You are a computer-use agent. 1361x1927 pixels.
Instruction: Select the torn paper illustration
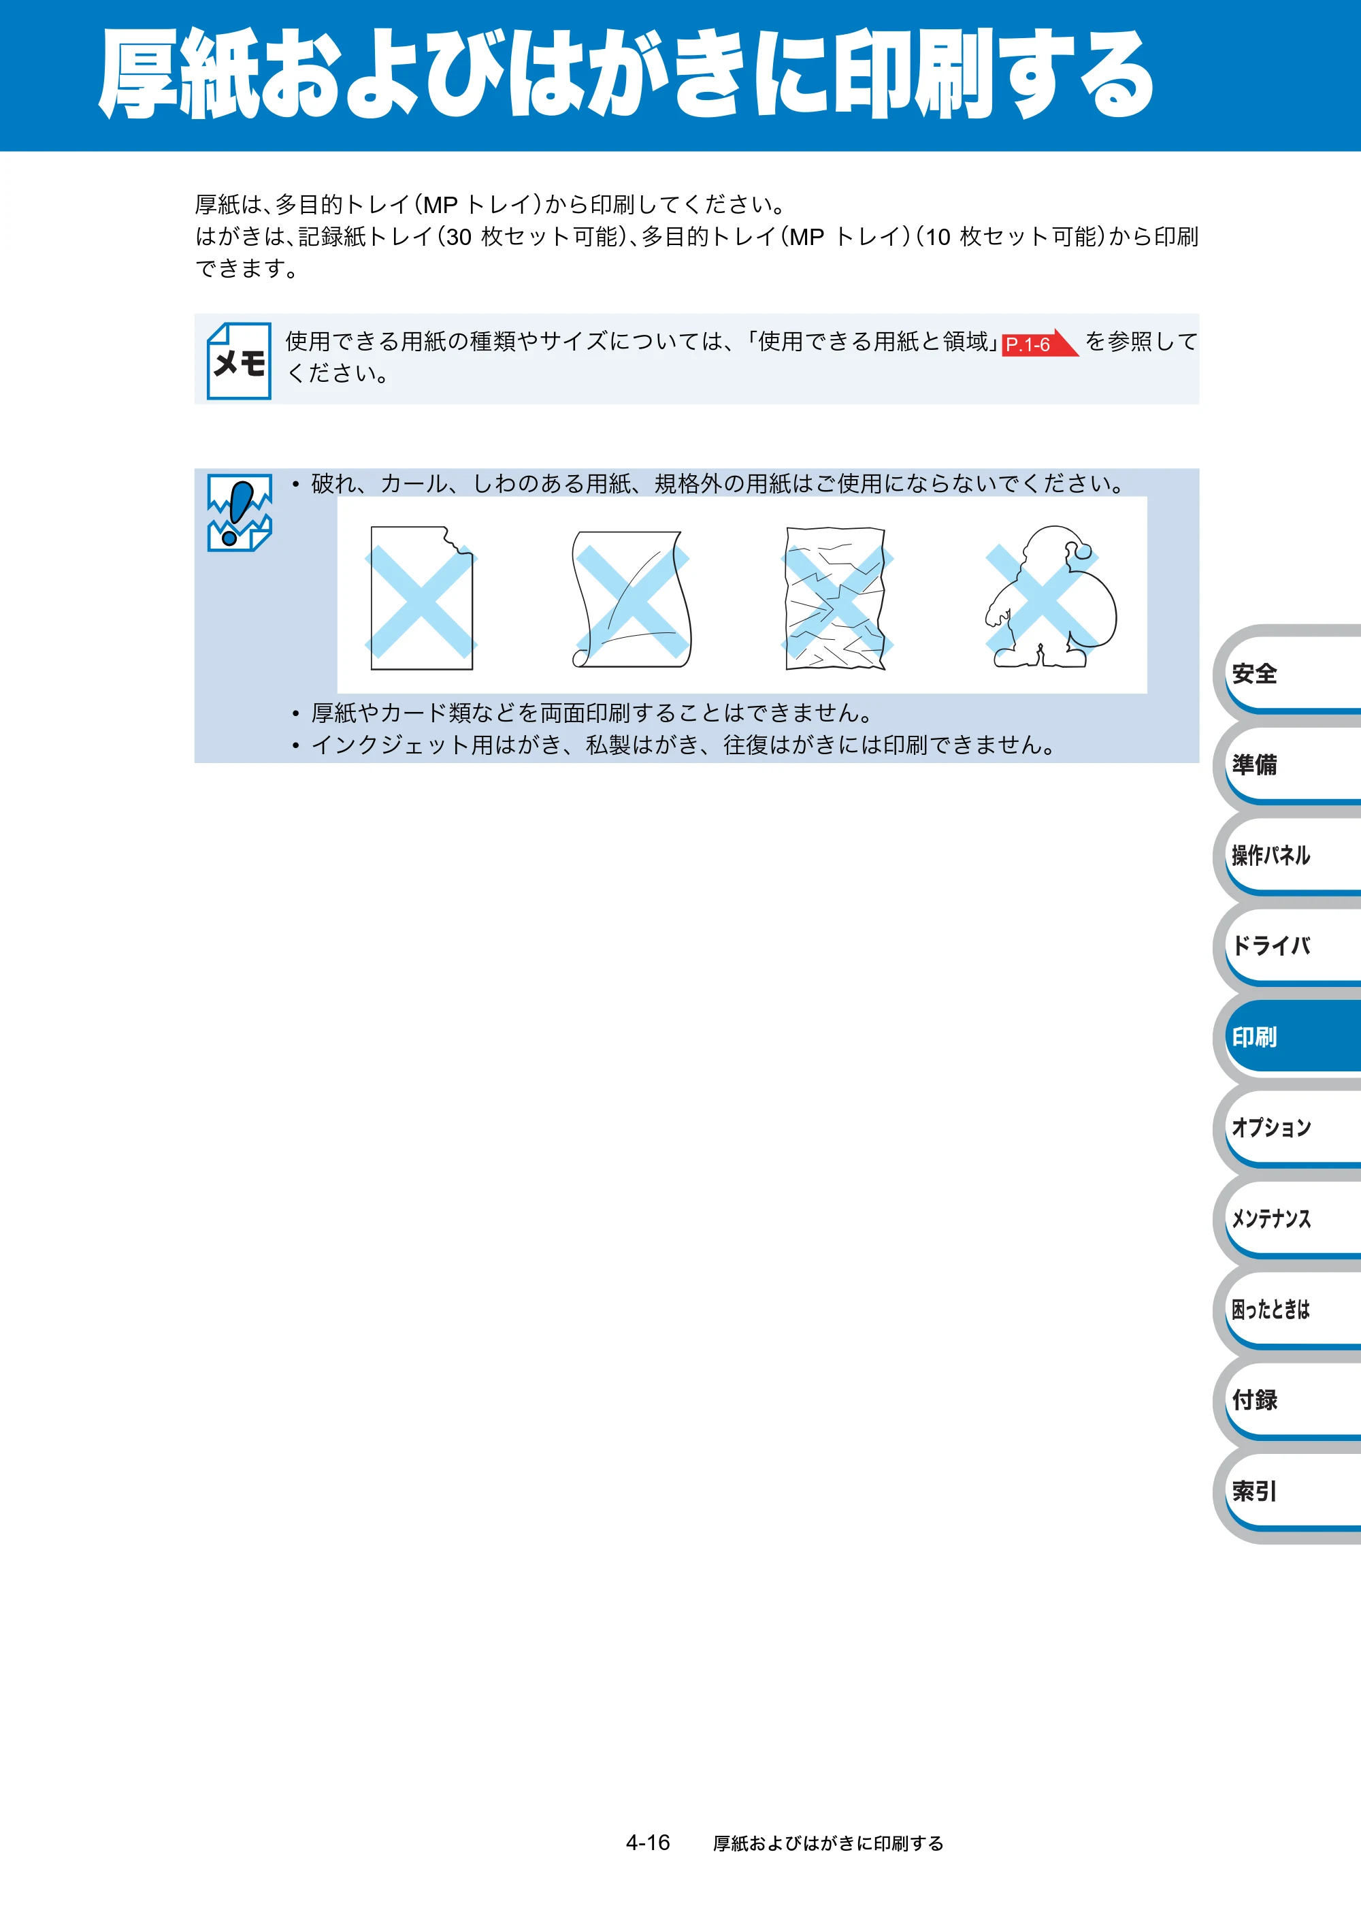point(421,598)
